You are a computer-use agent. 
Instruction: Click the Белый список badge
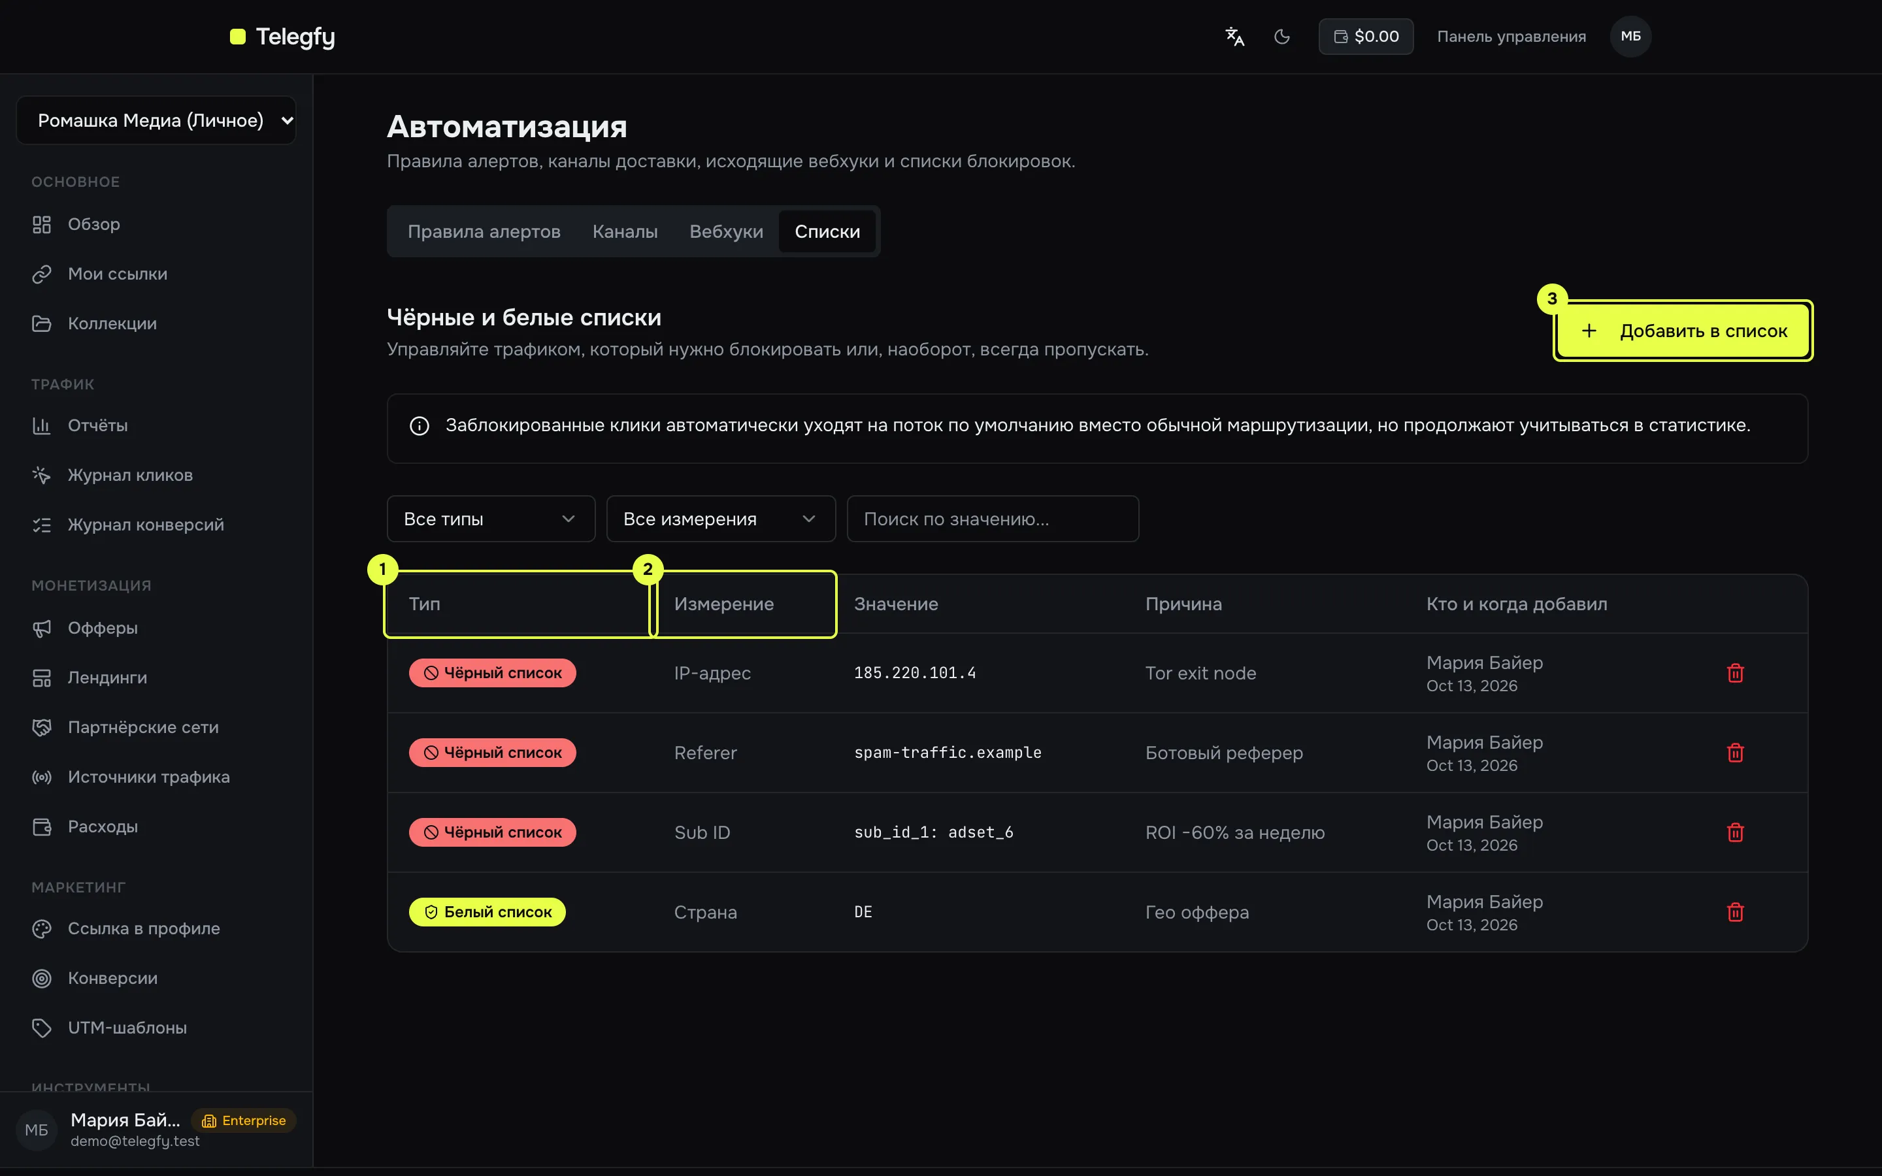(x=487, y=912)
